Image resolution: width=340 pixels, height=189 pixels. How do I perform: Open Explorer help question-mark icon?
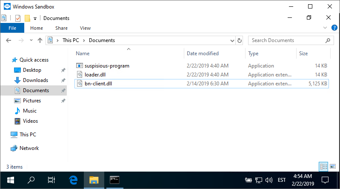point(334,28)
